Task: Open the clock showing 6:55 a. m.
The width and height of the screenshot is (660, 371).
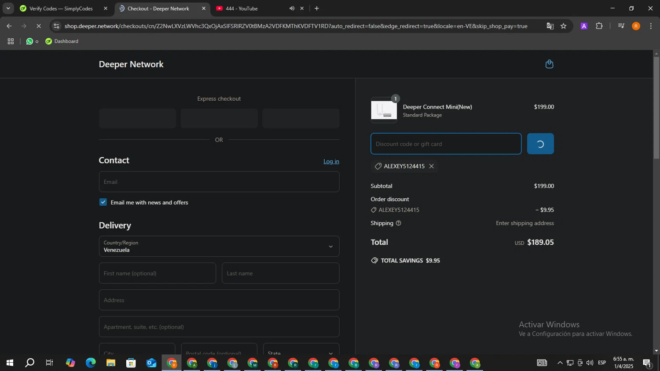Action: coord(623,363)
